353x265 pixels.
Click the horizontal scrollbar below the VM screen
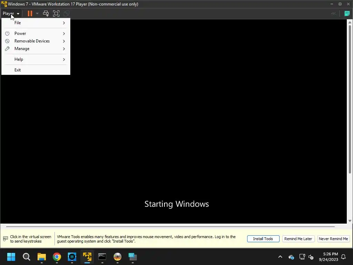pos(170,226)
